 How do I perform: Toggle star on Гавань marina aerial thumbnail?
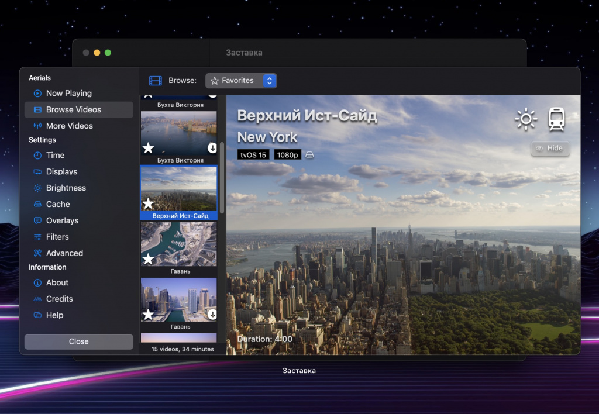(x=148, y=259)
